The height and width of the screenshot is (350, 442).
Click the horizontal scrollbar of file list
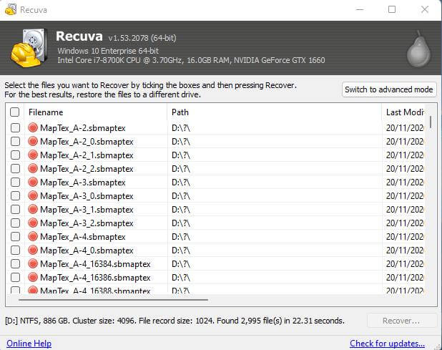pyautogui.click(x=113, y=300)
